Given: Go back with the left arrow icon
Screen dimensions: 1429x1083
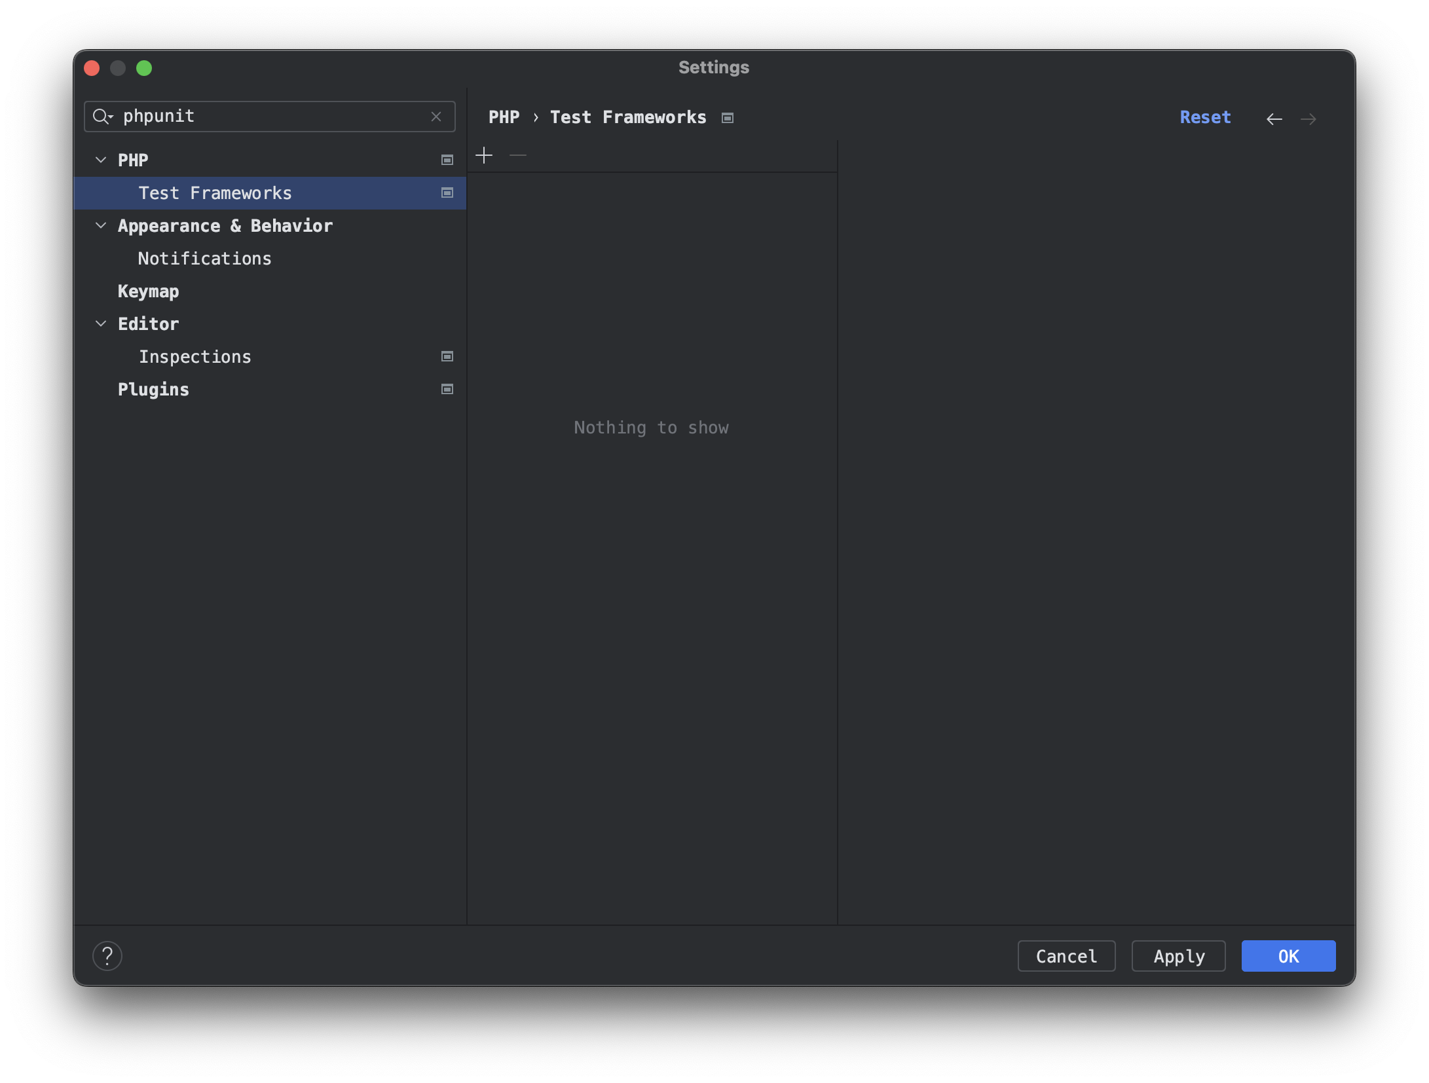Looking at the screenshot, I should pyautogui.click(x=1274, y=119).
